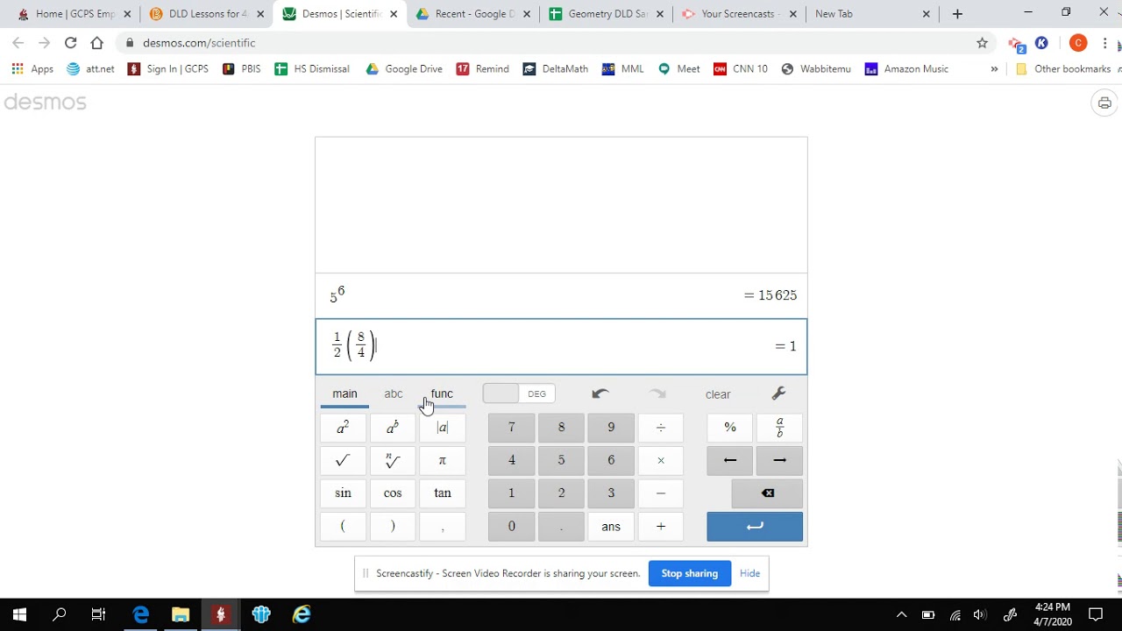Move cursor right with arrow key
The height and width of the screenshot is (631, 1122).
[x=779, y=460]
